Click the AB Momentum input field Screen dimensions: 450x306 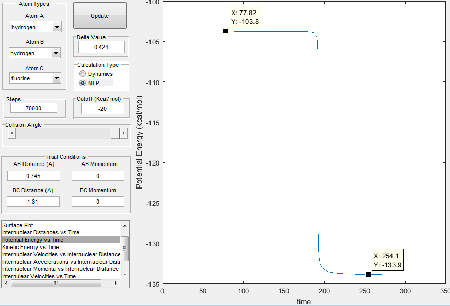click(98, 176)
